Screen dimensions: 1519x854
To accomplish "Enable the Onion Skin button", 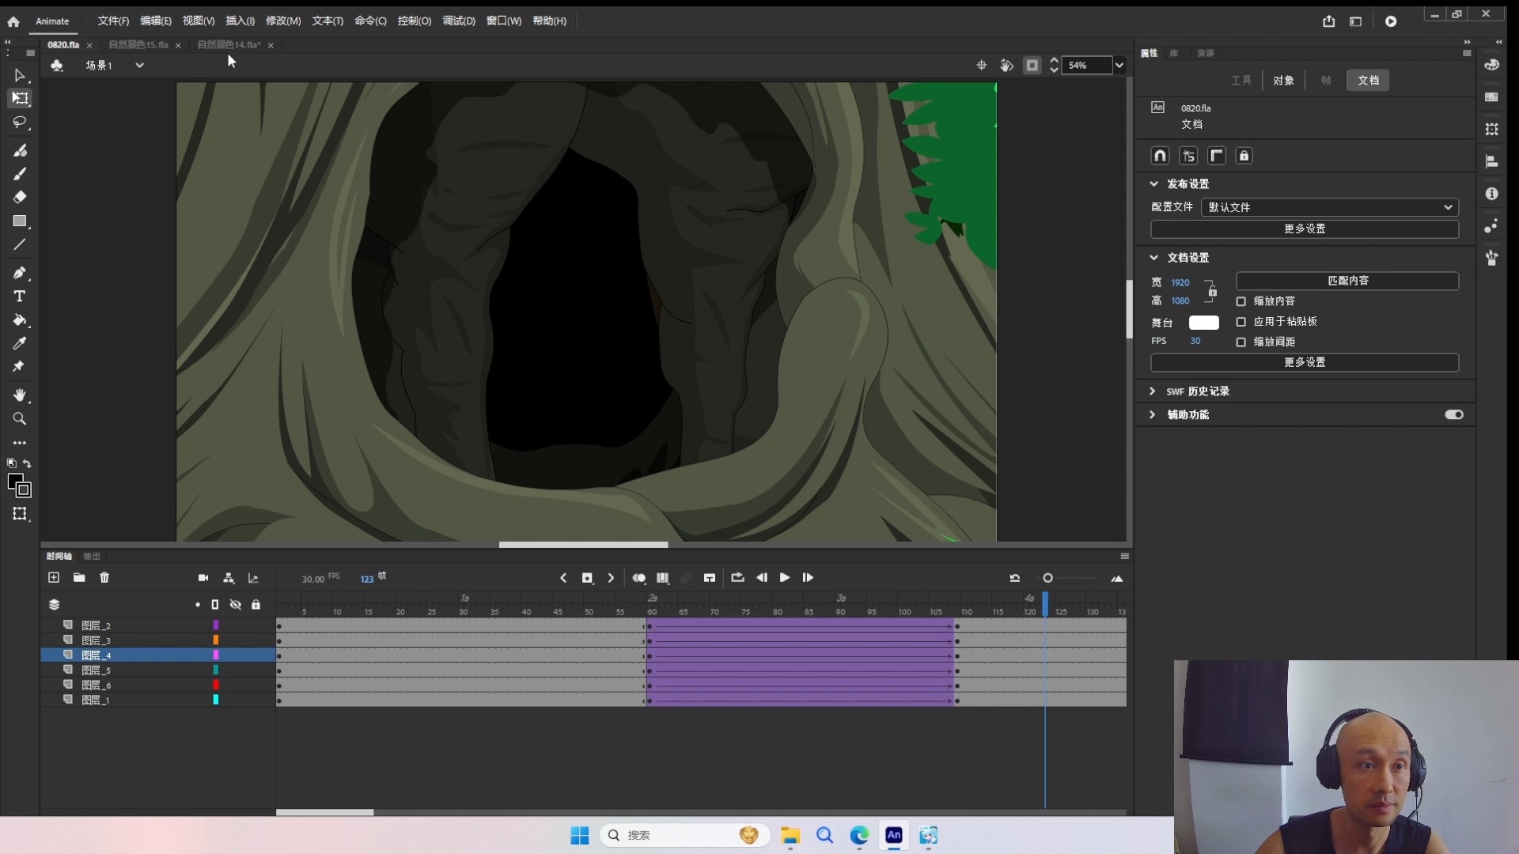I will coord(638,578).
